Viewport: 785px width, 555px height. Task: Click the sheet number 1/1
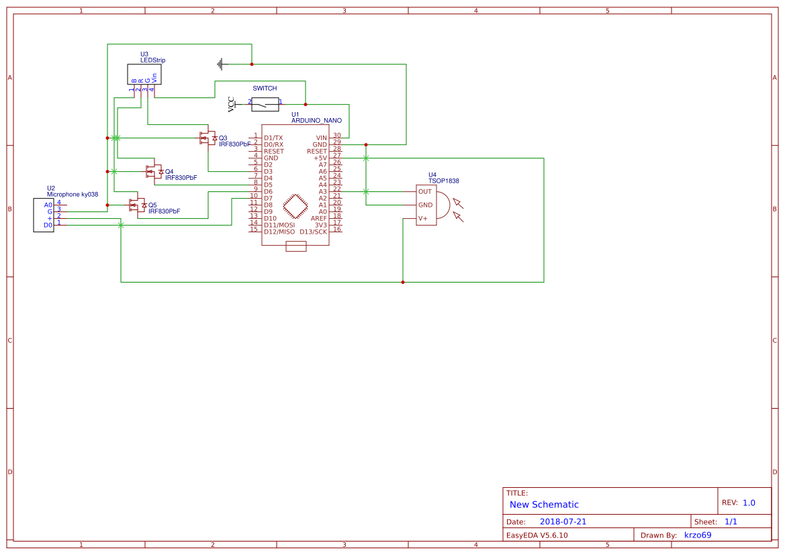click(x=731, y=522)
